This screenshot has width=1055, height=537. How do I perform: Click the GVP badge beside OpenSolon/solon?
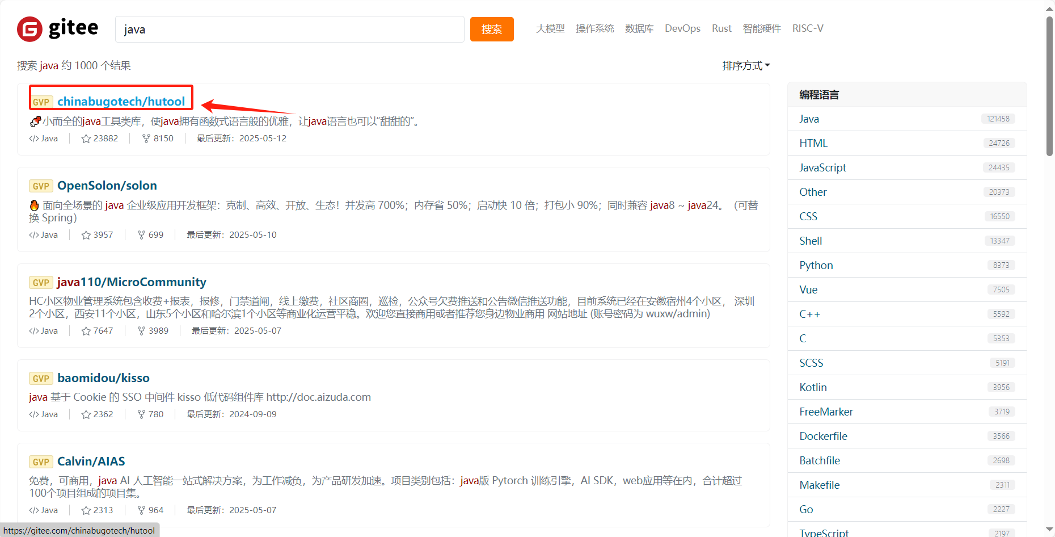pos(41,186)
